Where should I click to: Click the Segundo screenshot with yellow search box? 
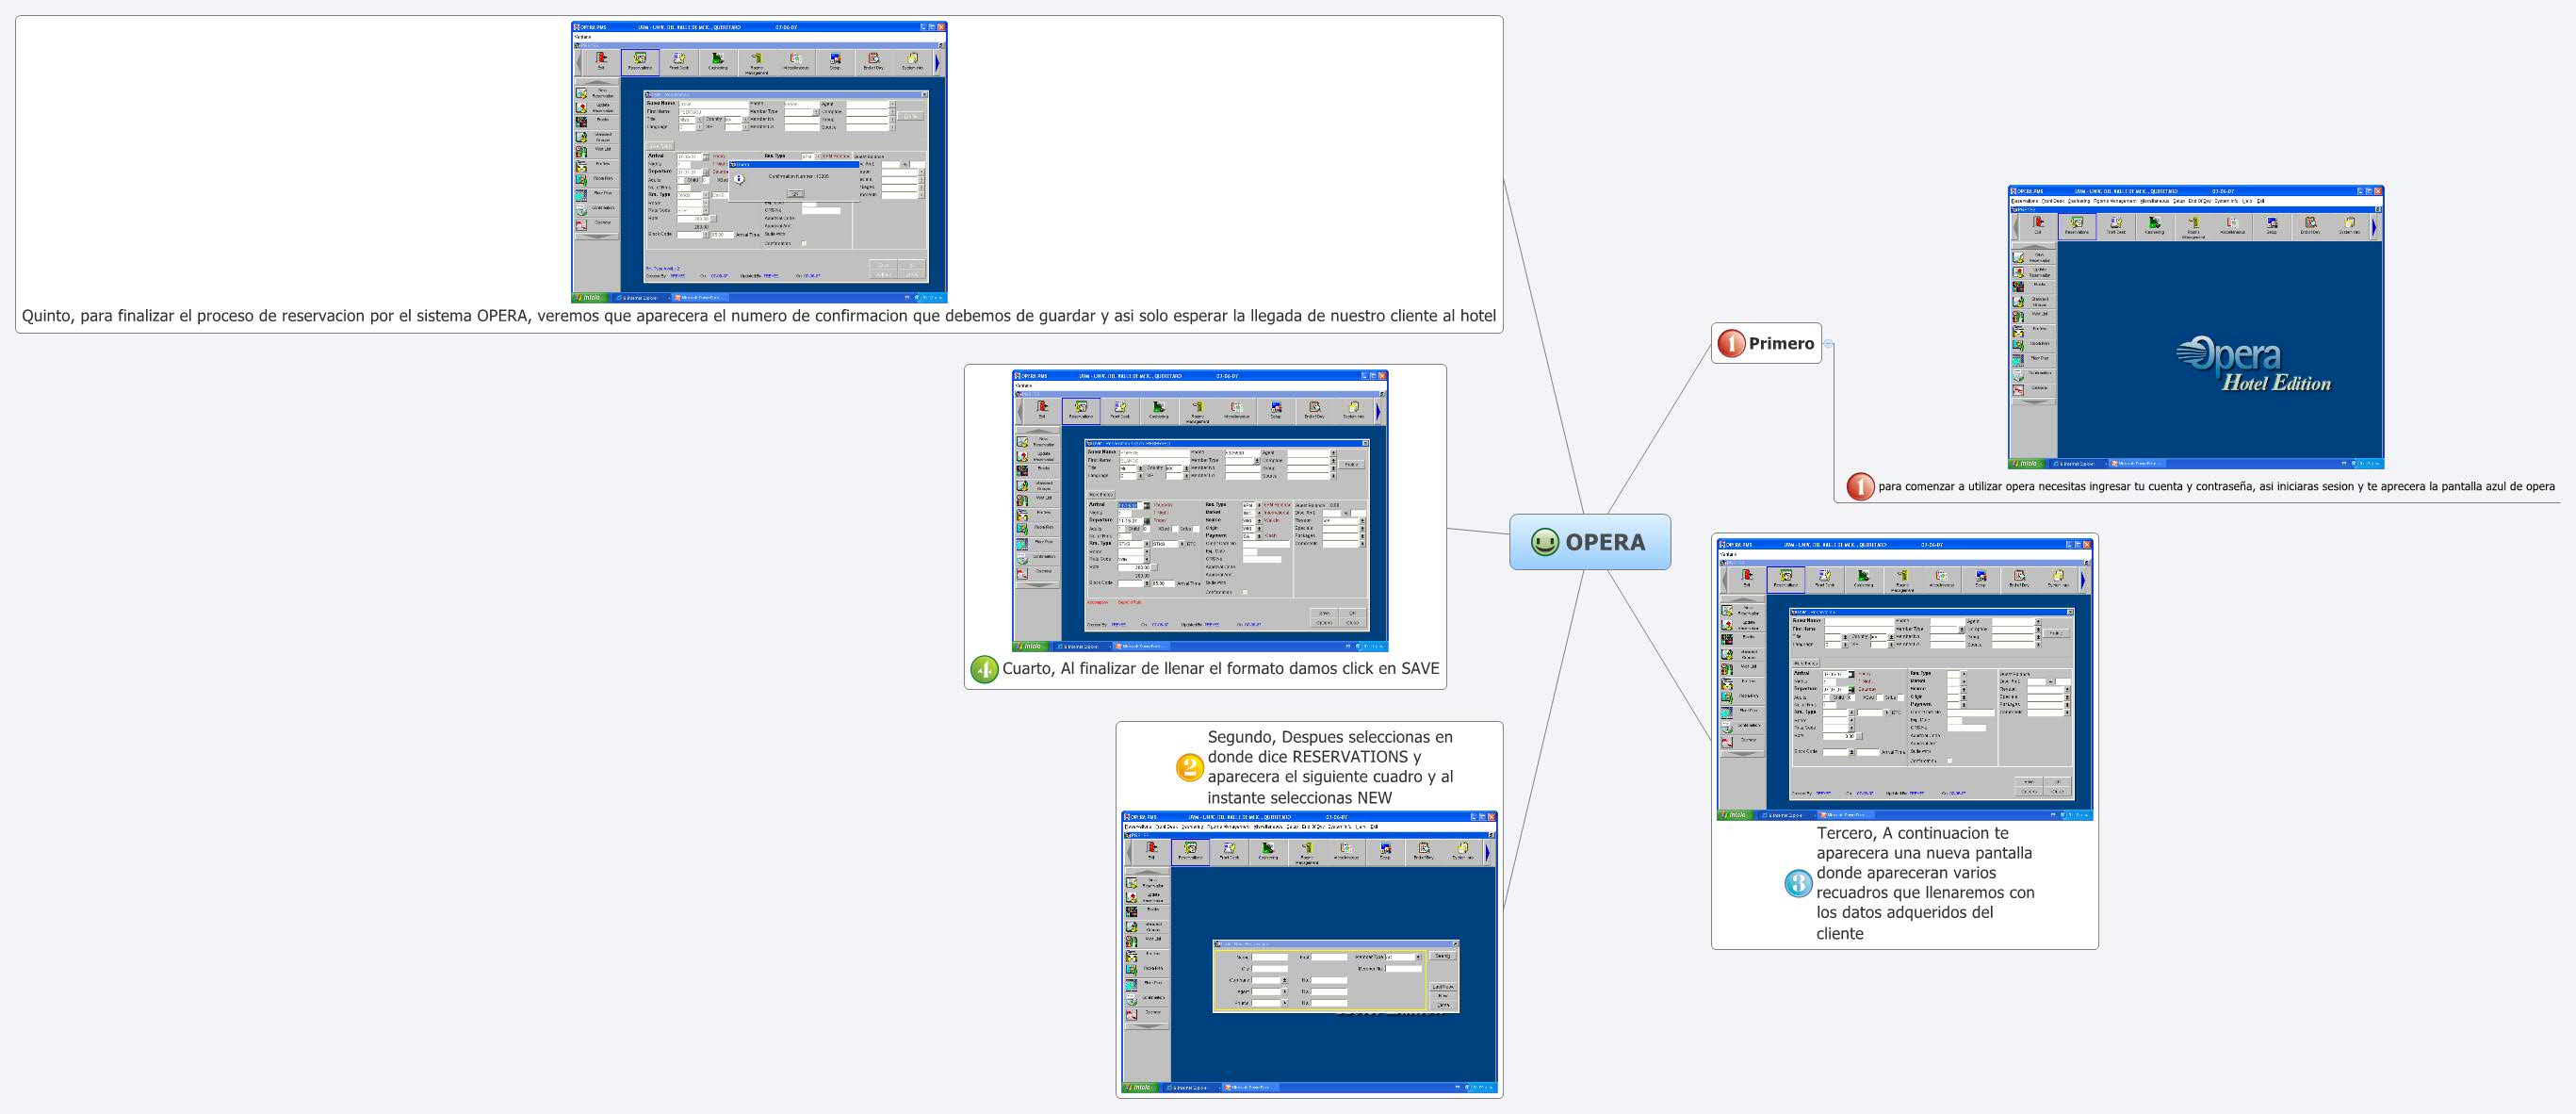[1308, 952]
